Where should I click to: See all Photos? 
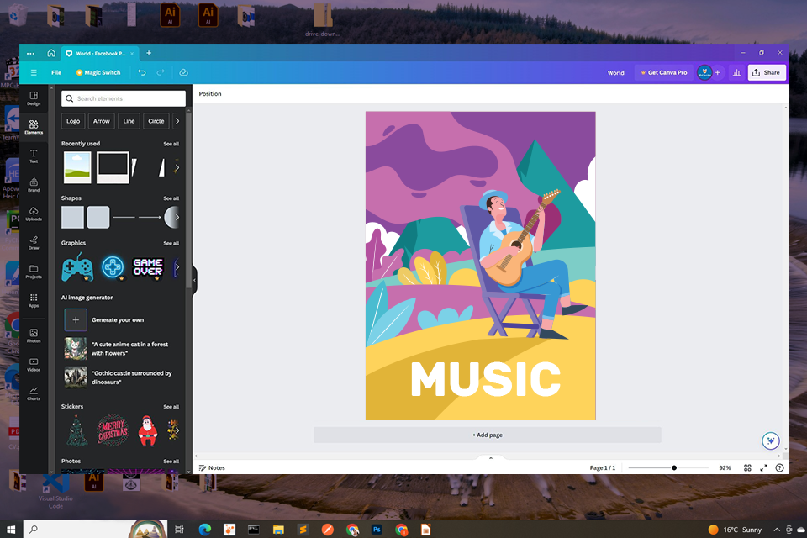pyautogui.click(x=171, y=462)
